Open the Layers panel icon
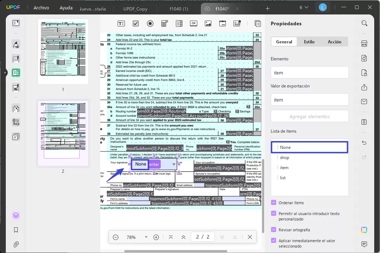The height and width of the screenshot is (253, 380). click(x=16, y=215)
